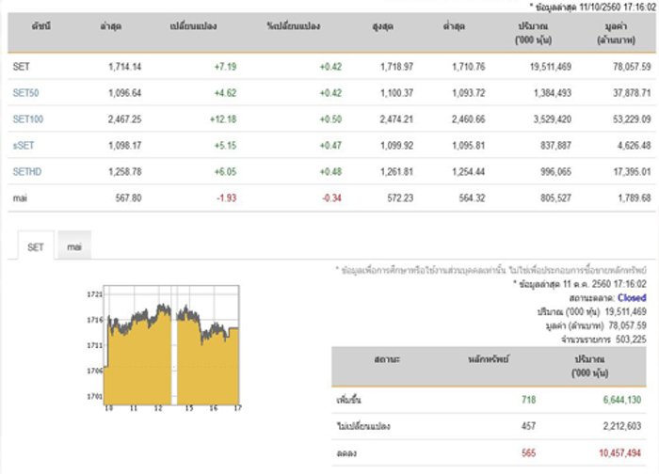Select SET change value +7.19

tap(225, 67)
